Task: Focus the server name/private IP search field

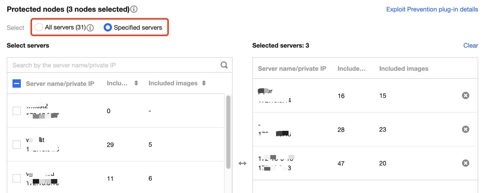Action: pyautogui.click(x=115, y=65)
